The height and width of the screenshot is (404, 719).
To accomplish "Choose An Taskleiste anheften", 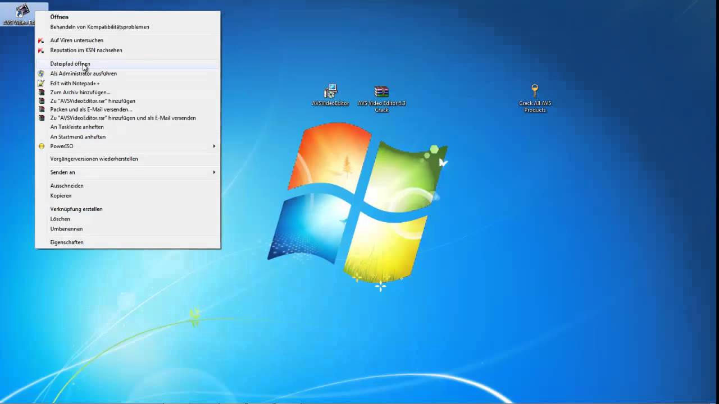I will [128, 127].
